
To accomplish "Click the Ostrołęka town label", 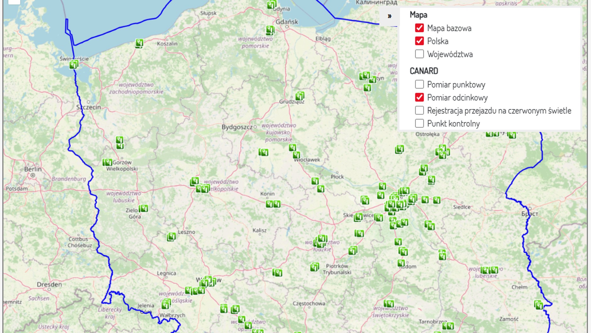I will coord(428,134).
